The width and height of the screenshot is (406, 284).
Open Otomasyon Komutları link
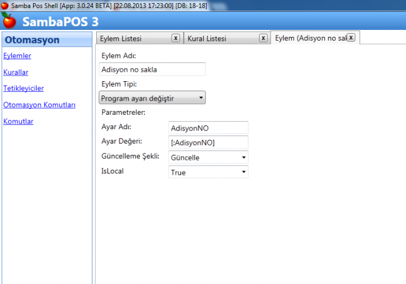click(x=39, y=105)
